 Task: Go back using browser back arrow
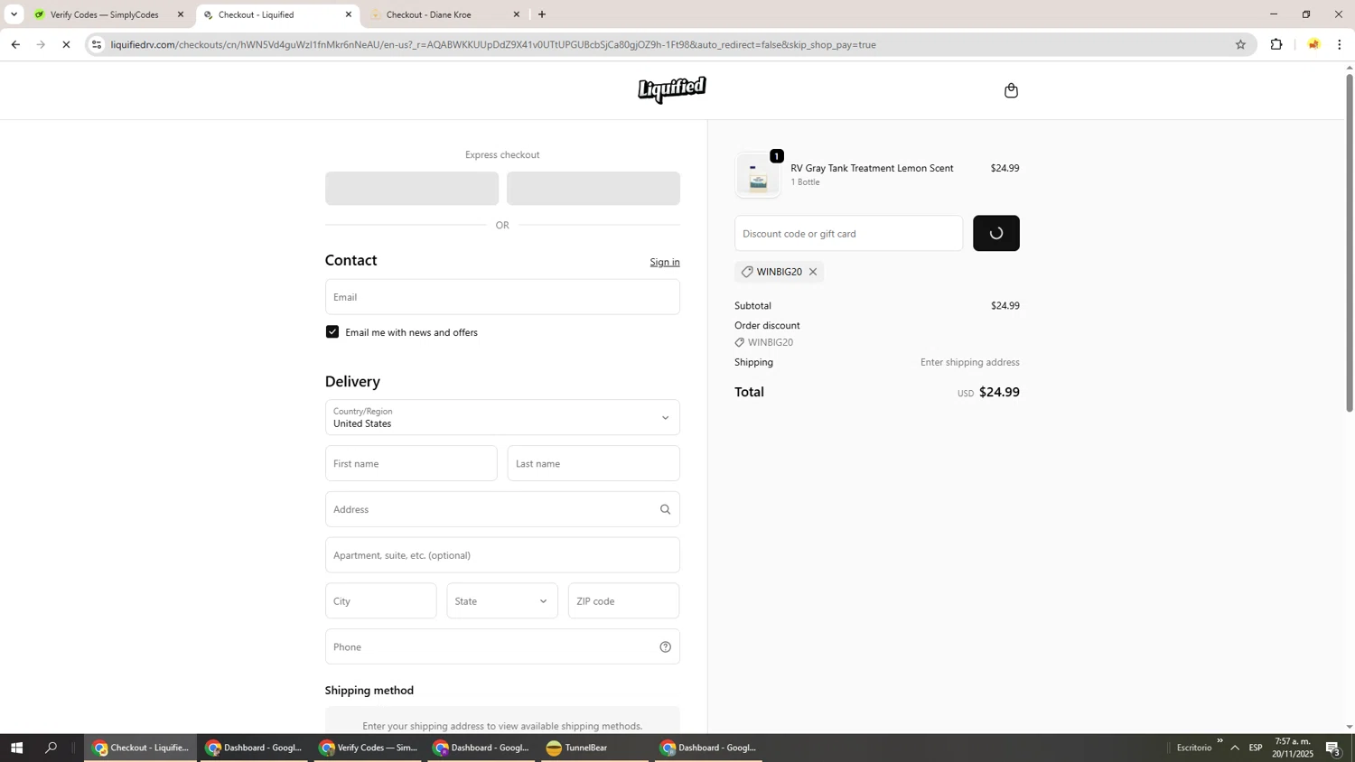click(x=15, y=44)
